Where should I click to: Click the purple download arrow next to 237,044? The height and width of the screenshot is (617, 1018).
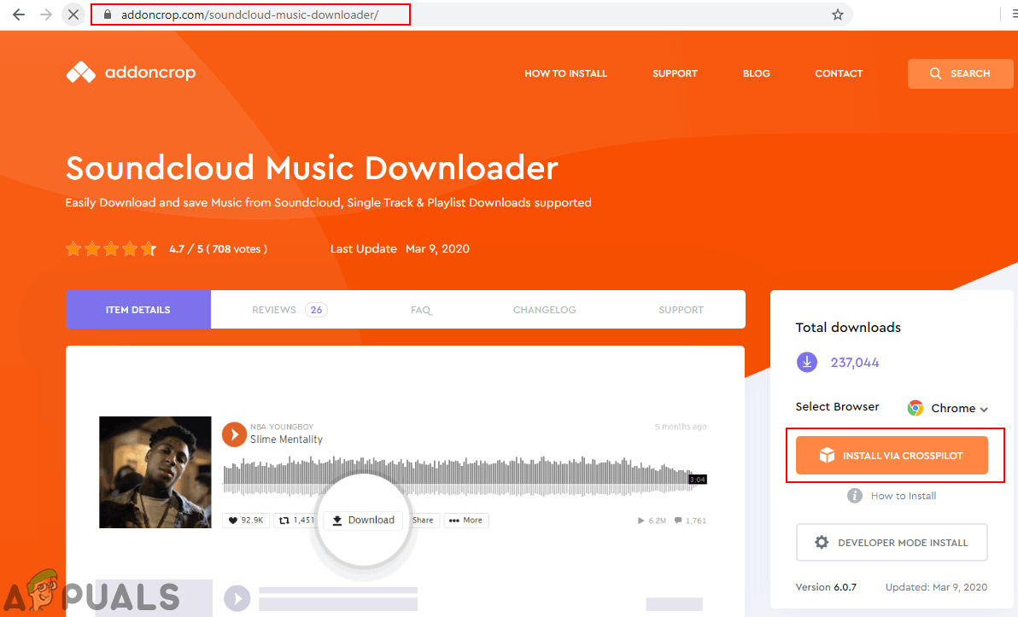coord(806,362)
